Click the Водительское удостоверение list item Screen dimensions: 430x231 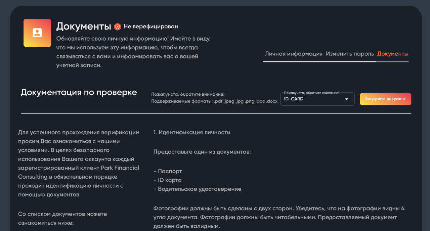197,189
